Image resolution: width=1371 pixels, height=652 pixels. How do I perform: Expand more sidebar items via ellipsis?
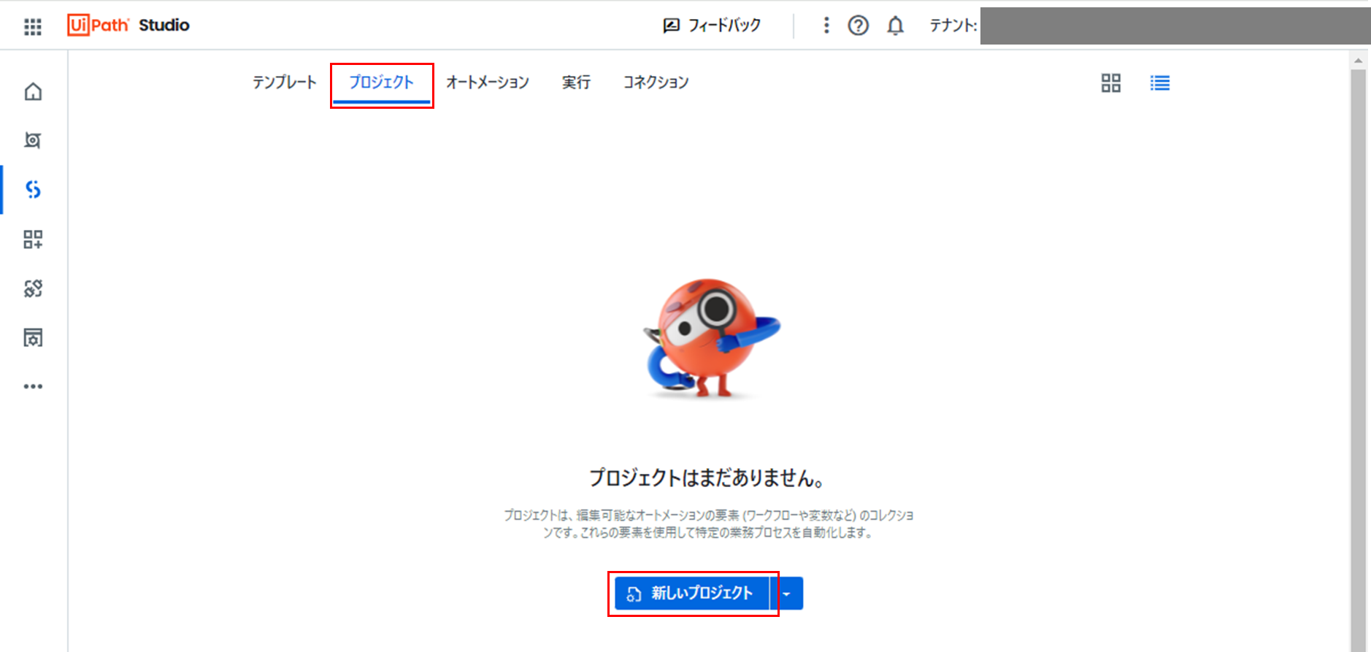33,386
